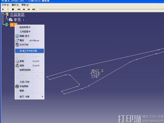Click the Hide/Show (隐藏/显示) icon in the context menu

tap(17, 36)
